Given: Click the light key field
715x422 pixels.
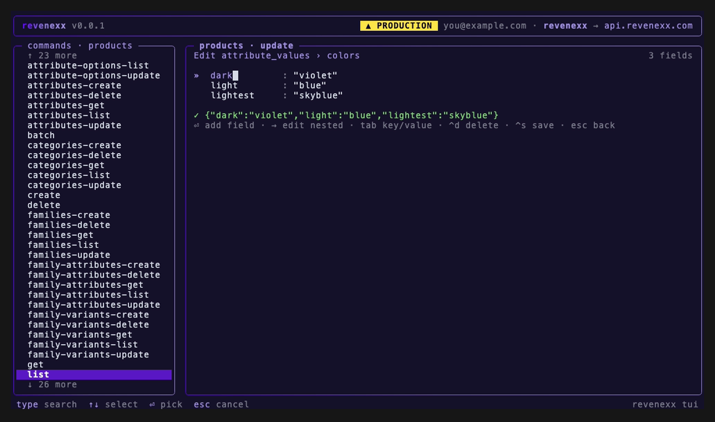Looking at the screenshot, I should (224, 85).
